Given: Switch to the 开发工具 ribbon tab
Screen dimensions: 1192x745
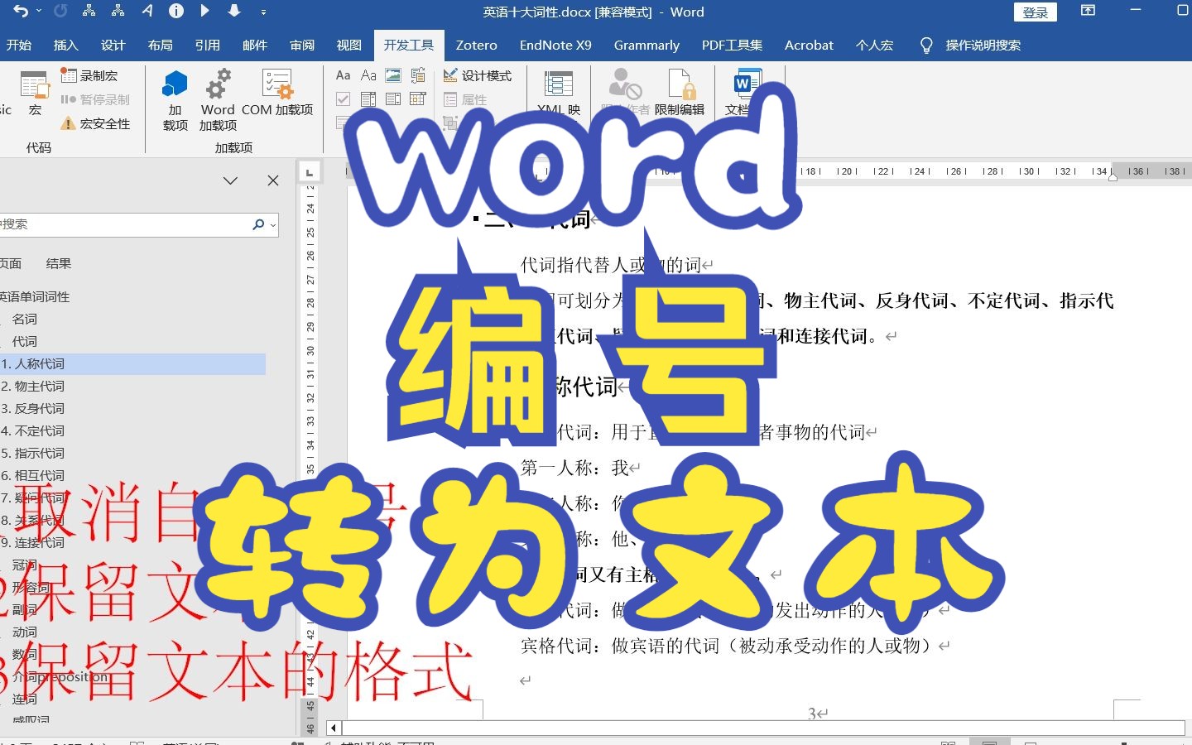Looking at the screenshot, I should coord(409,46).
